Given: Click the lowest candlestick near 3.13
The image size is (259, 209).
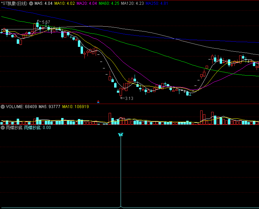Looking at the screenshot, I should (x=121, y=93).
